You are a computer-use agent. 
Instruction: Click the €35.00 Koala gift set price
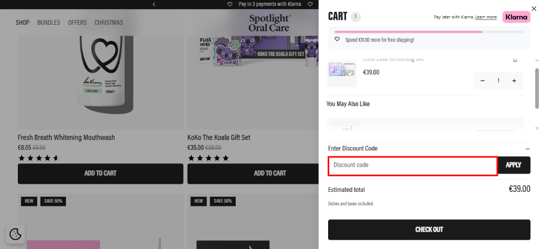(196, 148)
